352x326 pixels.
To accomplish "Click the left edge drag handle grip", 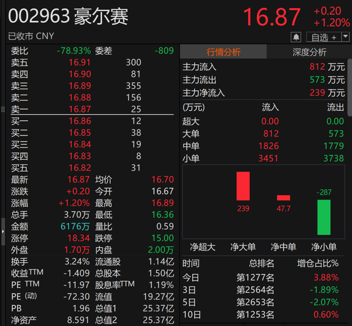I will click(3, 109).
